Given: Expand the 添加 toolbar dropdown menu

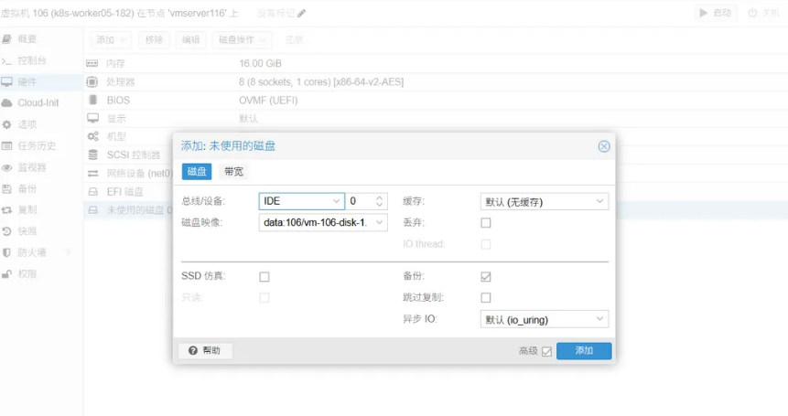Looking at the screenshot, I should pos(111,39).
